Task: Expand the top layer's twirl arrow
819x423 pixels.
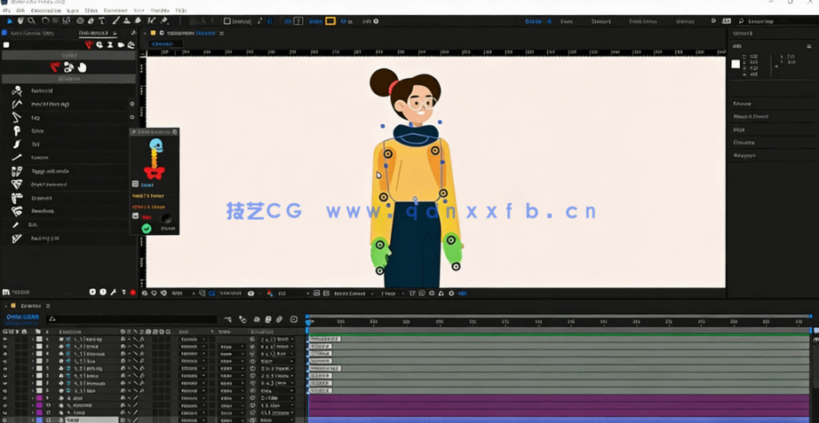Action: point(33,339)
